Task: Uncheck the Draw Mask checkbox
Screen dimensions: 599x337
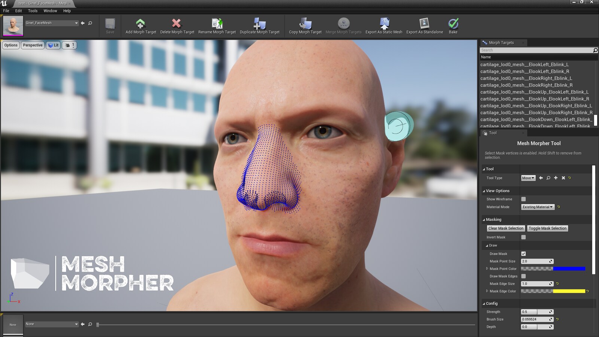Action: (x=523, y=253)
